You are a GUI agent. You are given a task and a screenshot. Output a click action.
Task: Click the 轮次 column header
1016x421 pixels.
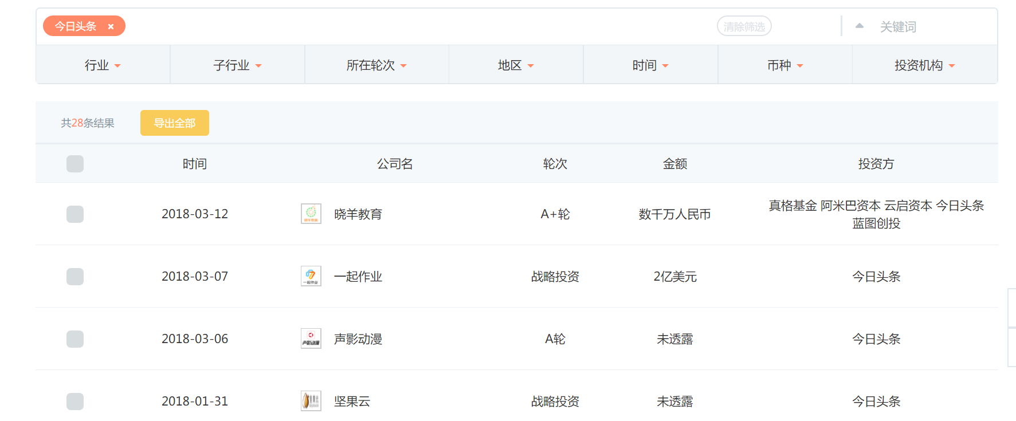[x=555, y=164]
